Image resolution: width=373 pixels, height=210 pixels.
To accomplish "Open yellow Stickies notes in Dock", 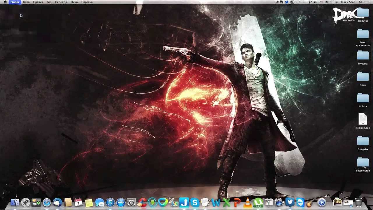I will 89,202.
